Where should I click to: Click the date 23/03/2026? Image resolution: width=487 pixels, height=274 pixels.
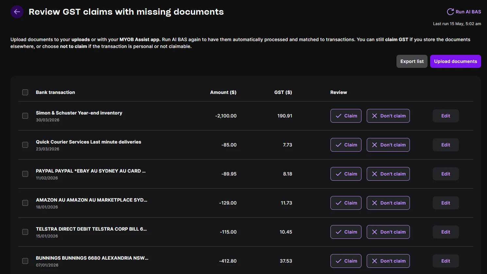coord(48,149)
